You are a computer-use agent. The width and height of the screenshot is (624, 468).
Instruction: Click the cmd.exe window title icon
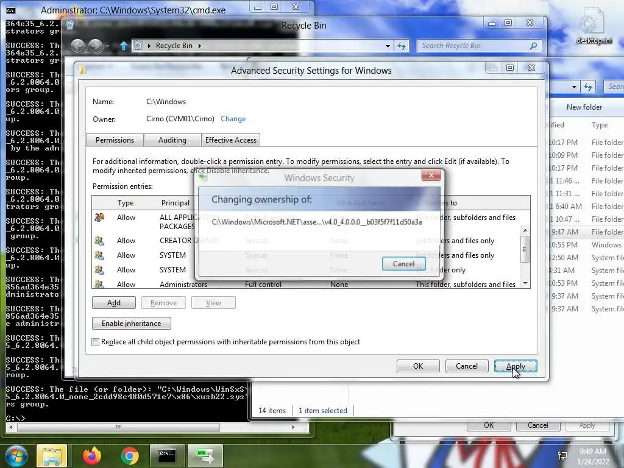pyautogui.click(x=11, y=10)
